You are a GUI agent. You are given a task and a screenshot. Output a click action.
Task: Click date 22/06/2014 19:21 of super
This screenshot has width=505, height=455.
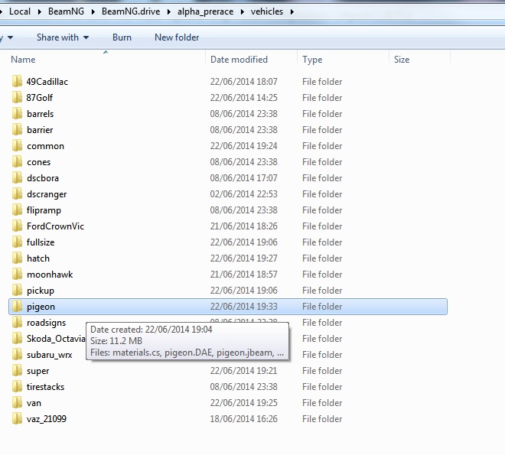coord(244,371)
